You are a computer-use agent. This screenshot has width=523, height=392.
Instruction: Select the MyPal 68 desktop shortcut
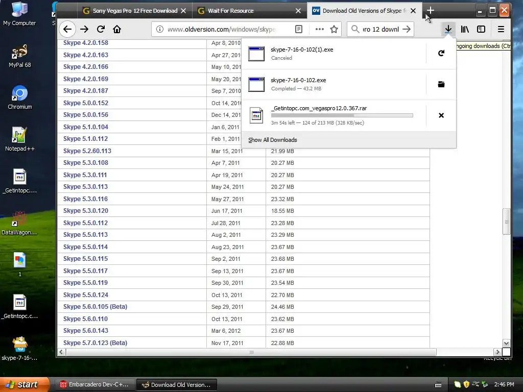click(19, 56)
